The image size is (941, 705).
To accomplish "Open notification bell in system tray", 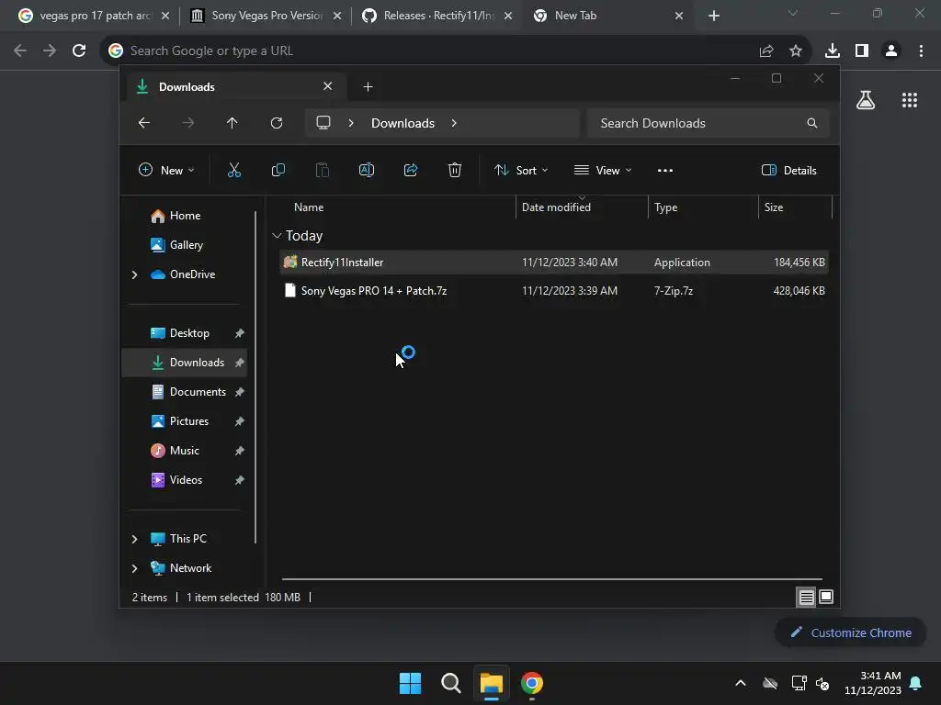I will (x=915, y=683).
